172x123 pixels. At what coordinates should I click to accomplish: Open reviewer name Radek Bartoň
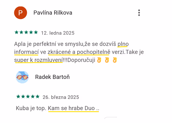click(x=52, y=77)
